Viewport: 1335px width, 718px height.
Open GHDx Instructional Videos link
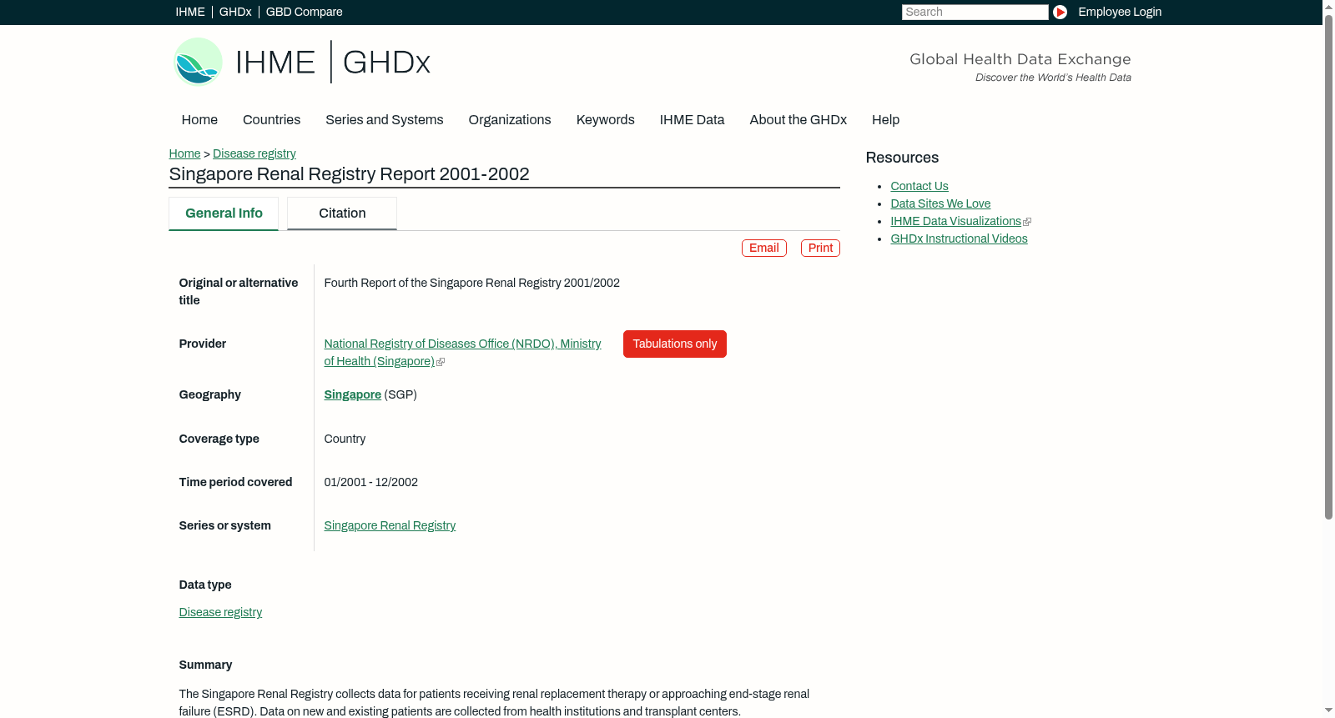[959, 238]
